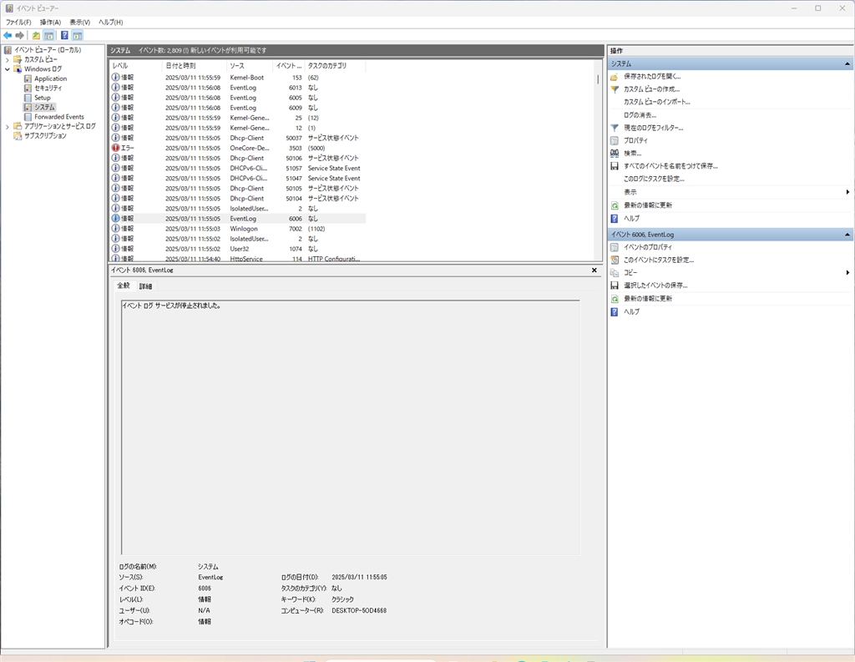Sort by the タスクのカテゴリ column header
The width and height of the screenshot is (855, 662).
[335, 65]
